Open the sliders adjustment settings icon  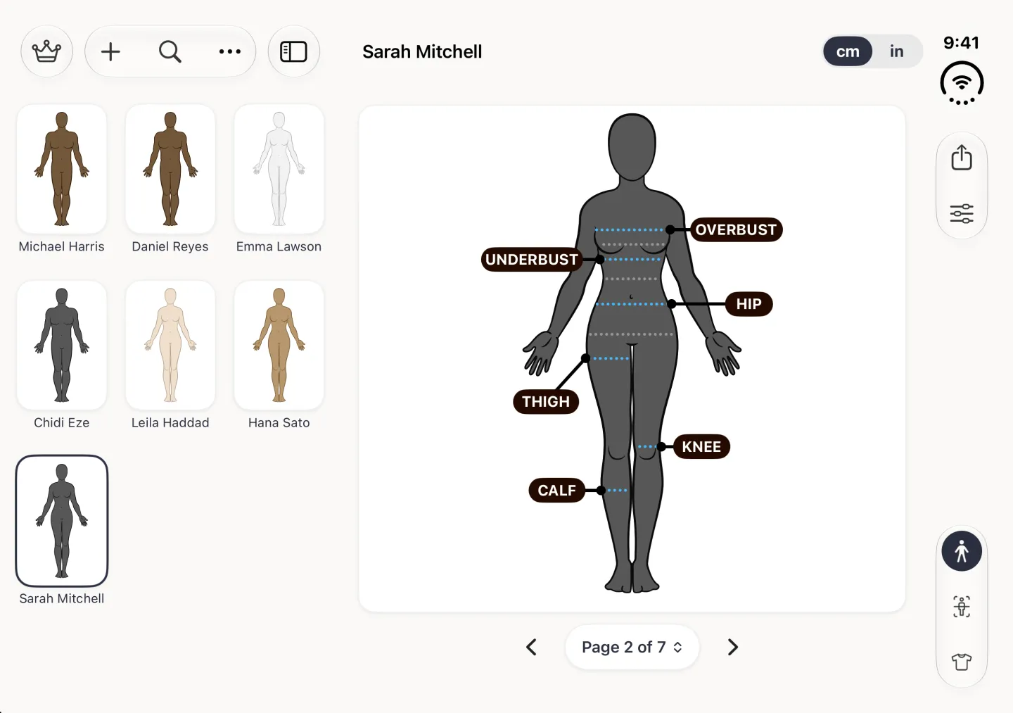tap(962, 213)
